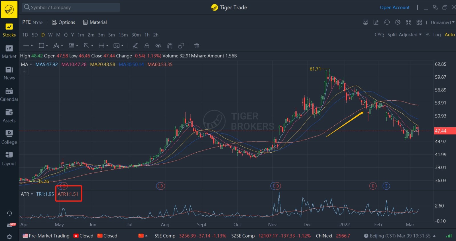Open News in the left sidebar
Viewport: 456px width, 241px height.
pos(9,73)
